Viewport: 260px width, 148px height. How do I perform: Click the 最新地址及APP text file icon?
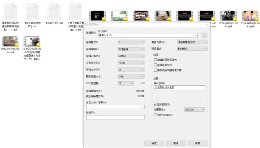(10, 12)
